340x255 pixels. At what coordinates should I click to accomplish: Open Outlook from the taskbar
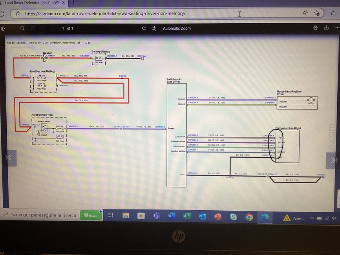pos(202,216)
